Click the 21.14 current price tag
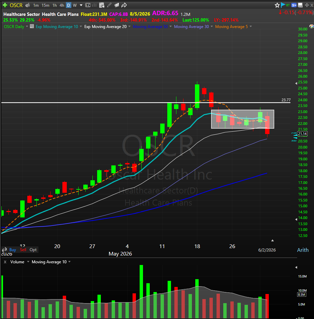This screenshot has height=319, width=314. [x=302, y=134]
